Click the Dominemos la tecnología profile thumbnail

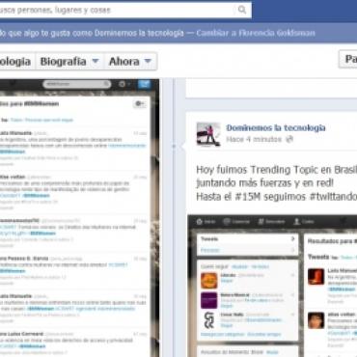[208, 134]
